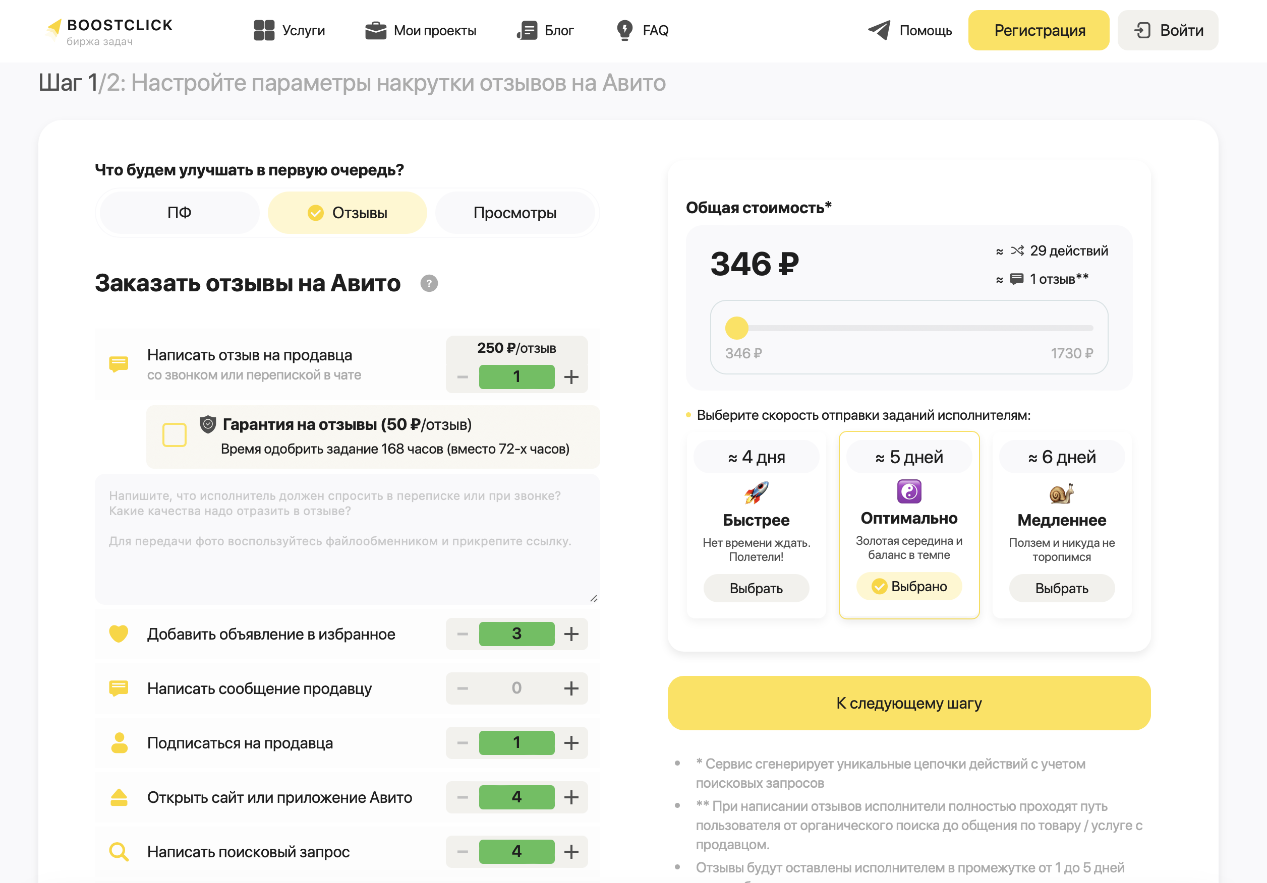
Task: Go to the Блог page
Action: click(545, 30)
